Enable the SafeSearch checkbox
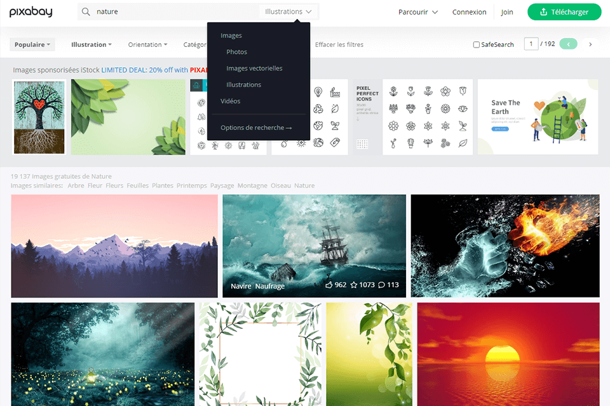Screen dimensions: 610x406 pos(476,44)
